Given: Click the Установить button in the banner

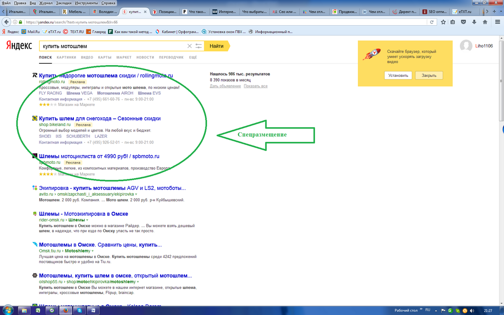Looking at the screenshot, I should (x=398, y=76).
